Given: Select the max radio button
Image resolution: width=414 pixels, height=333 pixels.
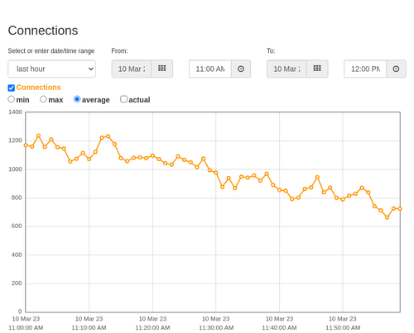Looking at the screenshot, I should click(x=43, y=99).
